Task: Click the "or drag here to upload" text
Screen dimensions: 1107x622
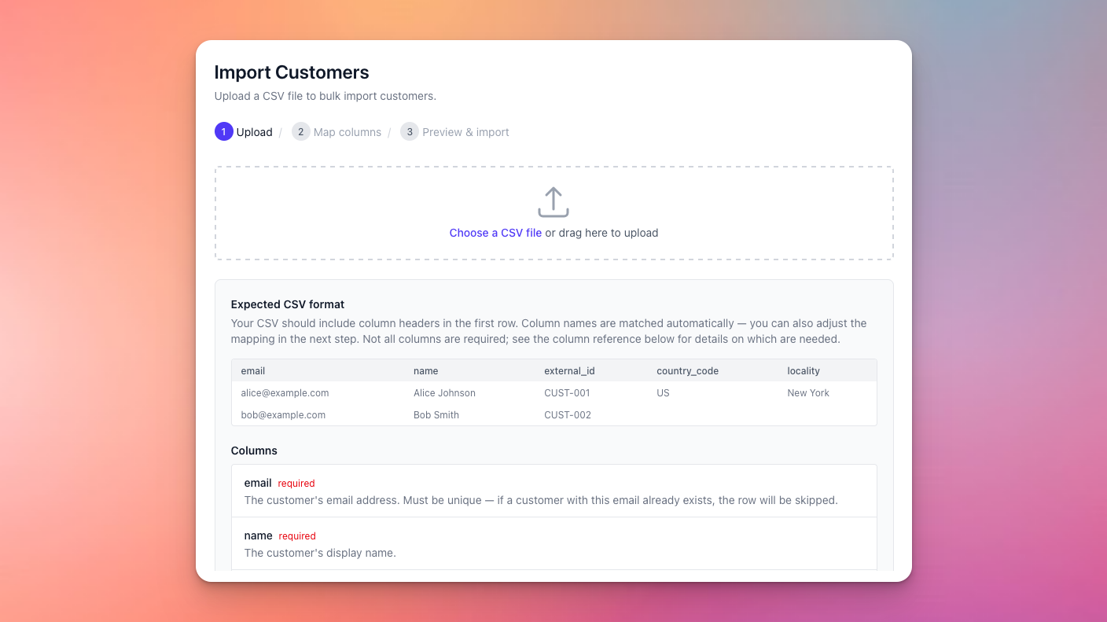Action: (601, 233)
